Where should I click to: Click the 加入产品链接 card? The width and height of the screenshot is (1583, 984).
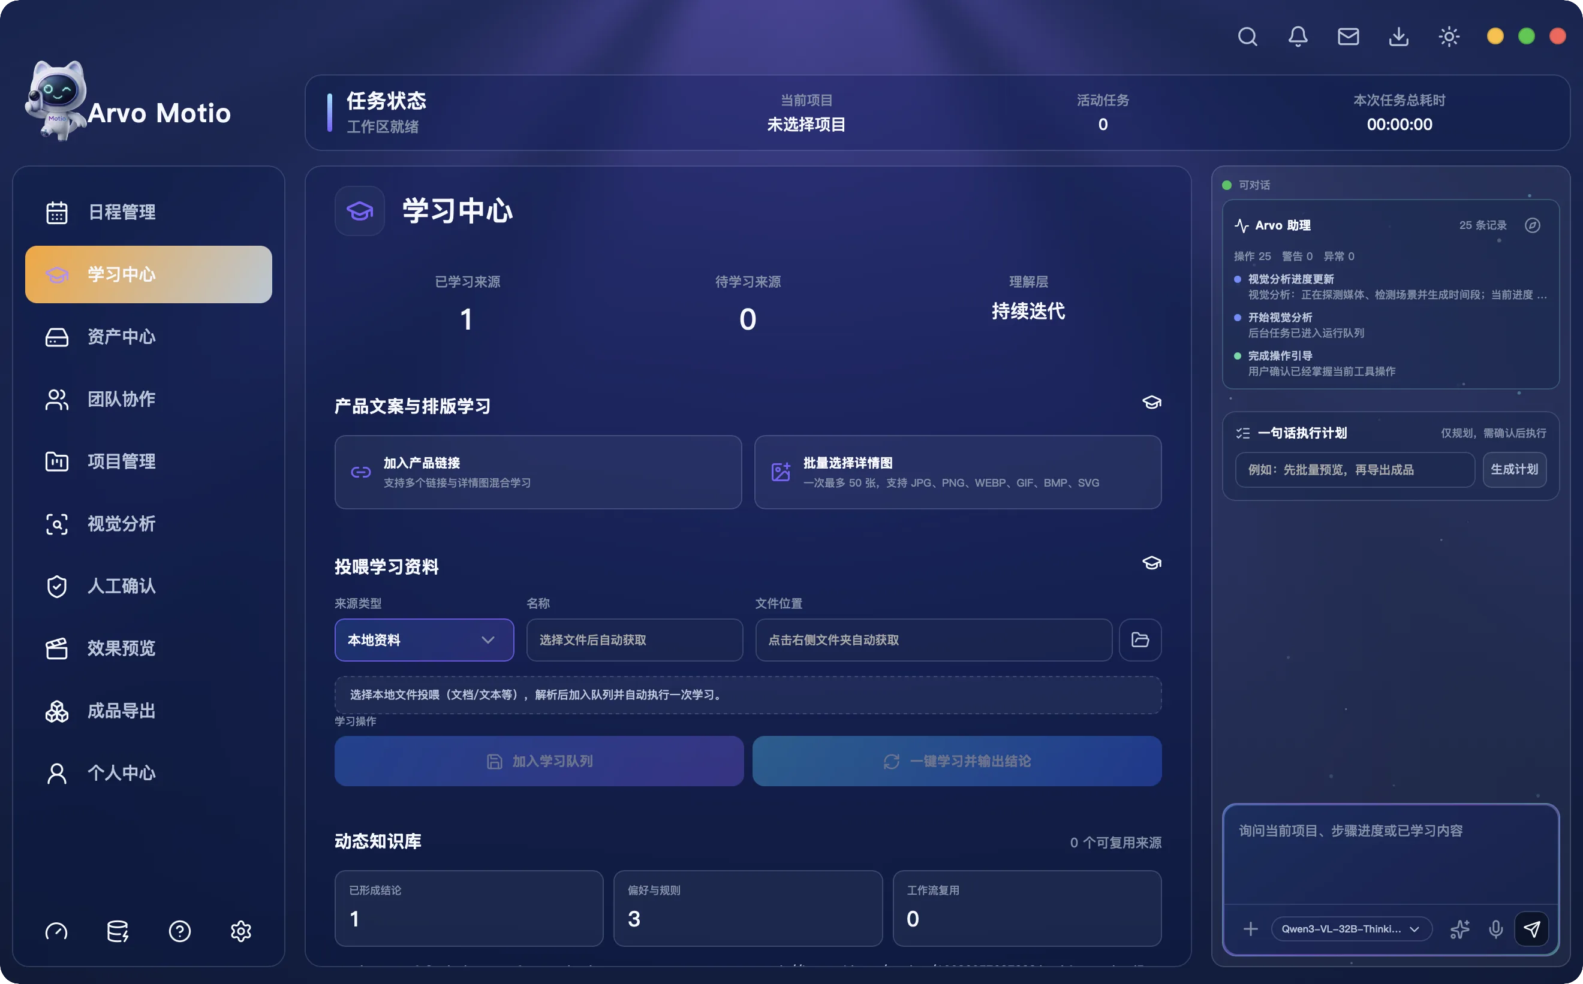coord(538,472)
